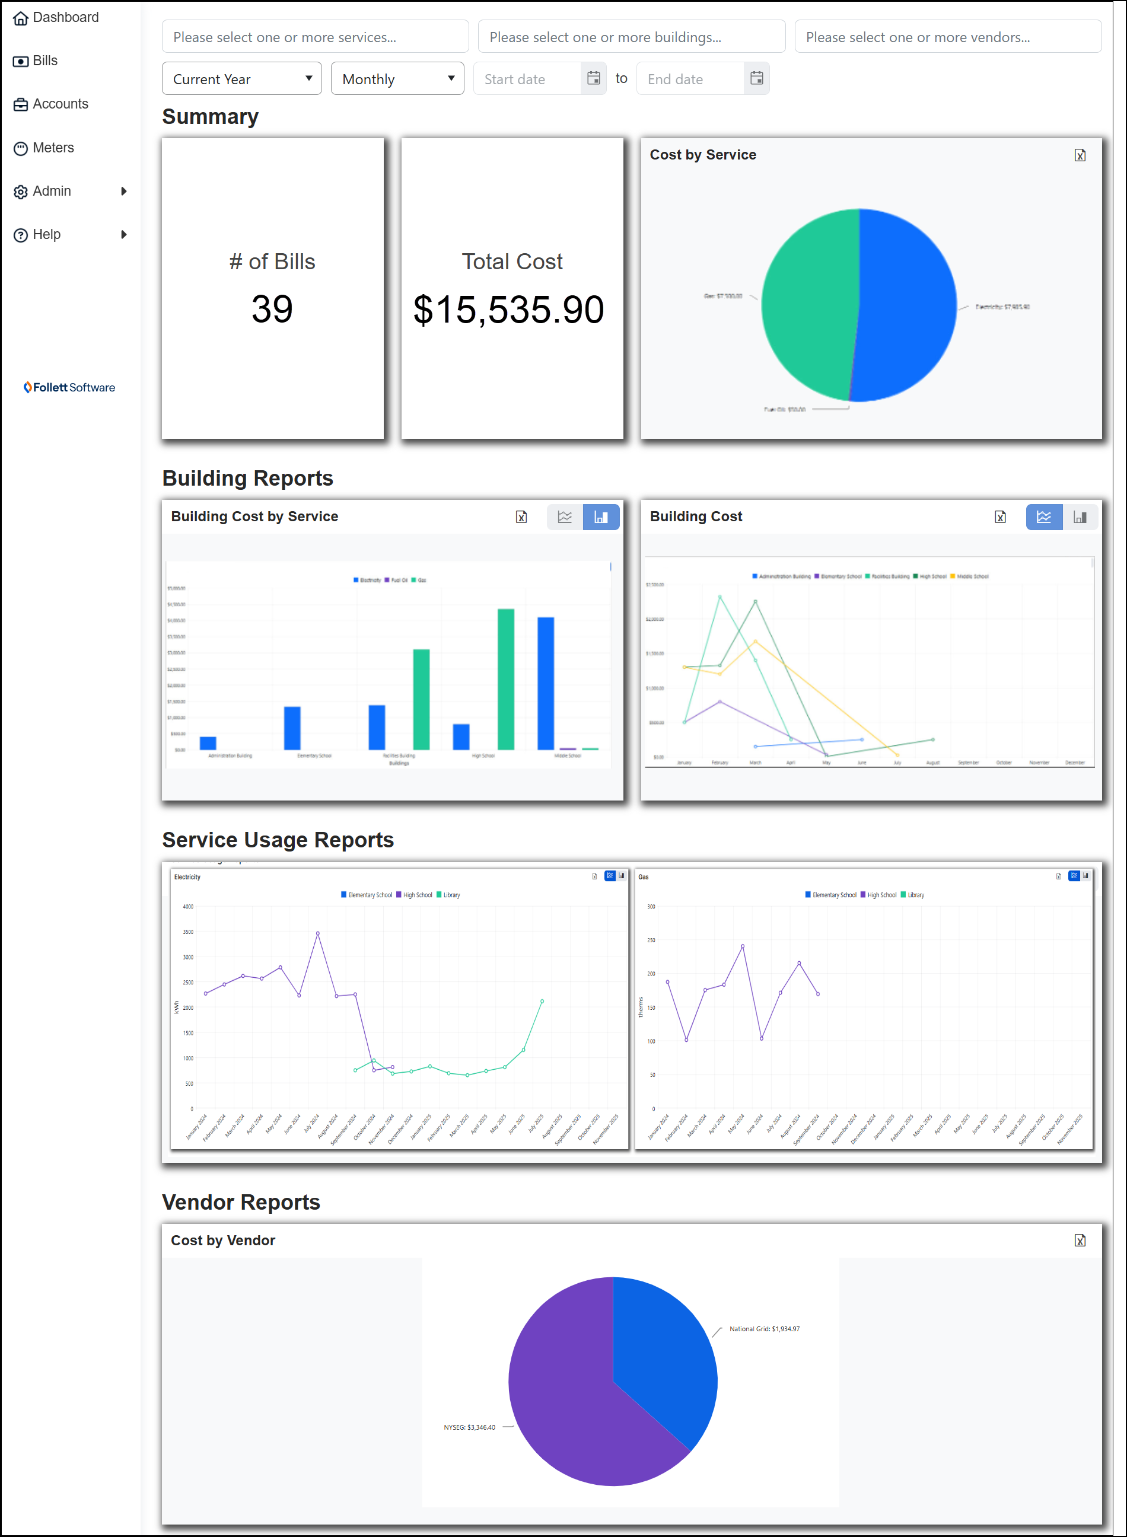
Task: Open the Monthly interval dropdown
Action: pyautogui.click(x=397, y=79)
